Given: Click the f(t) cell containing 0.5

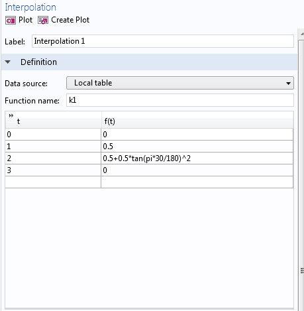Looking at the screenshot, I should click(197, 147).
